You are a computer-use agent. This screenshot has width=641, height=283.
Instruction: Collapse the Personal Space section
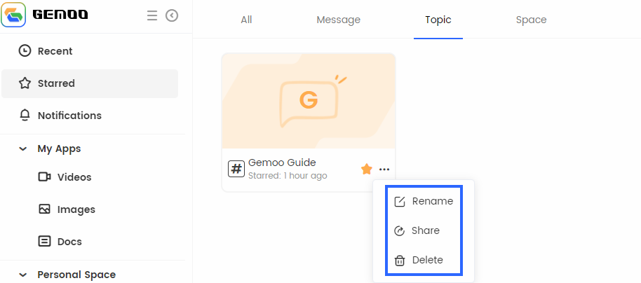pos(23,275)
